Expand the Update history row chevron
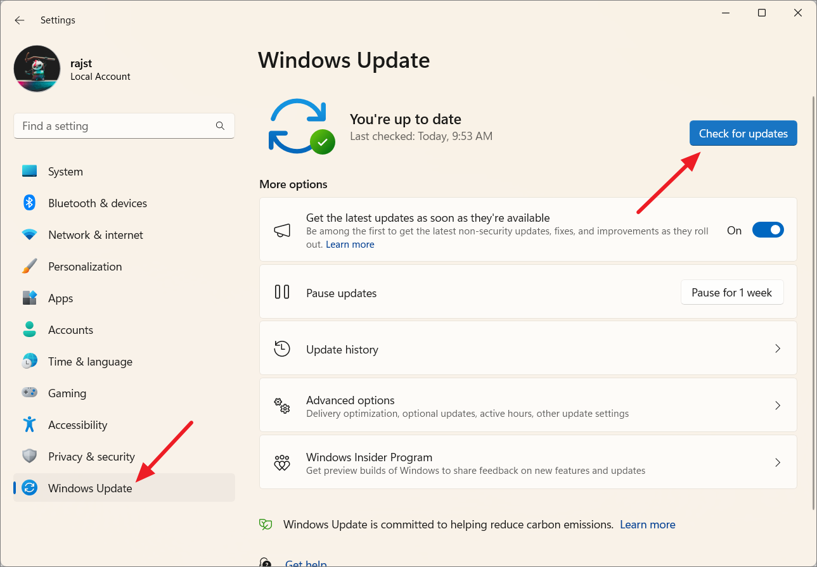Screen dimensions: 817x567 tap(778, 348)
